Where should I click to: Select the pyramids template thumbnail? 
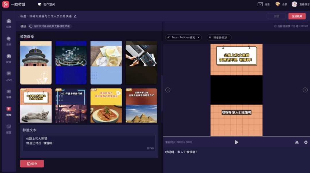click(x=141, y=105)
